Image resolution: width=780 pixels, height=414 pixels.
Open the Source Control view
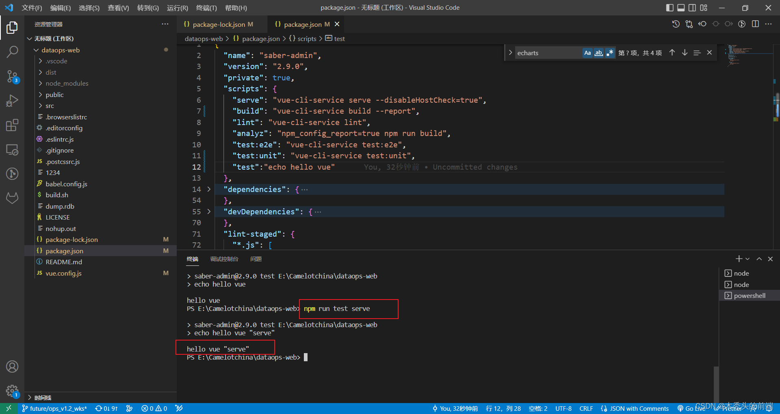point(12,76)
